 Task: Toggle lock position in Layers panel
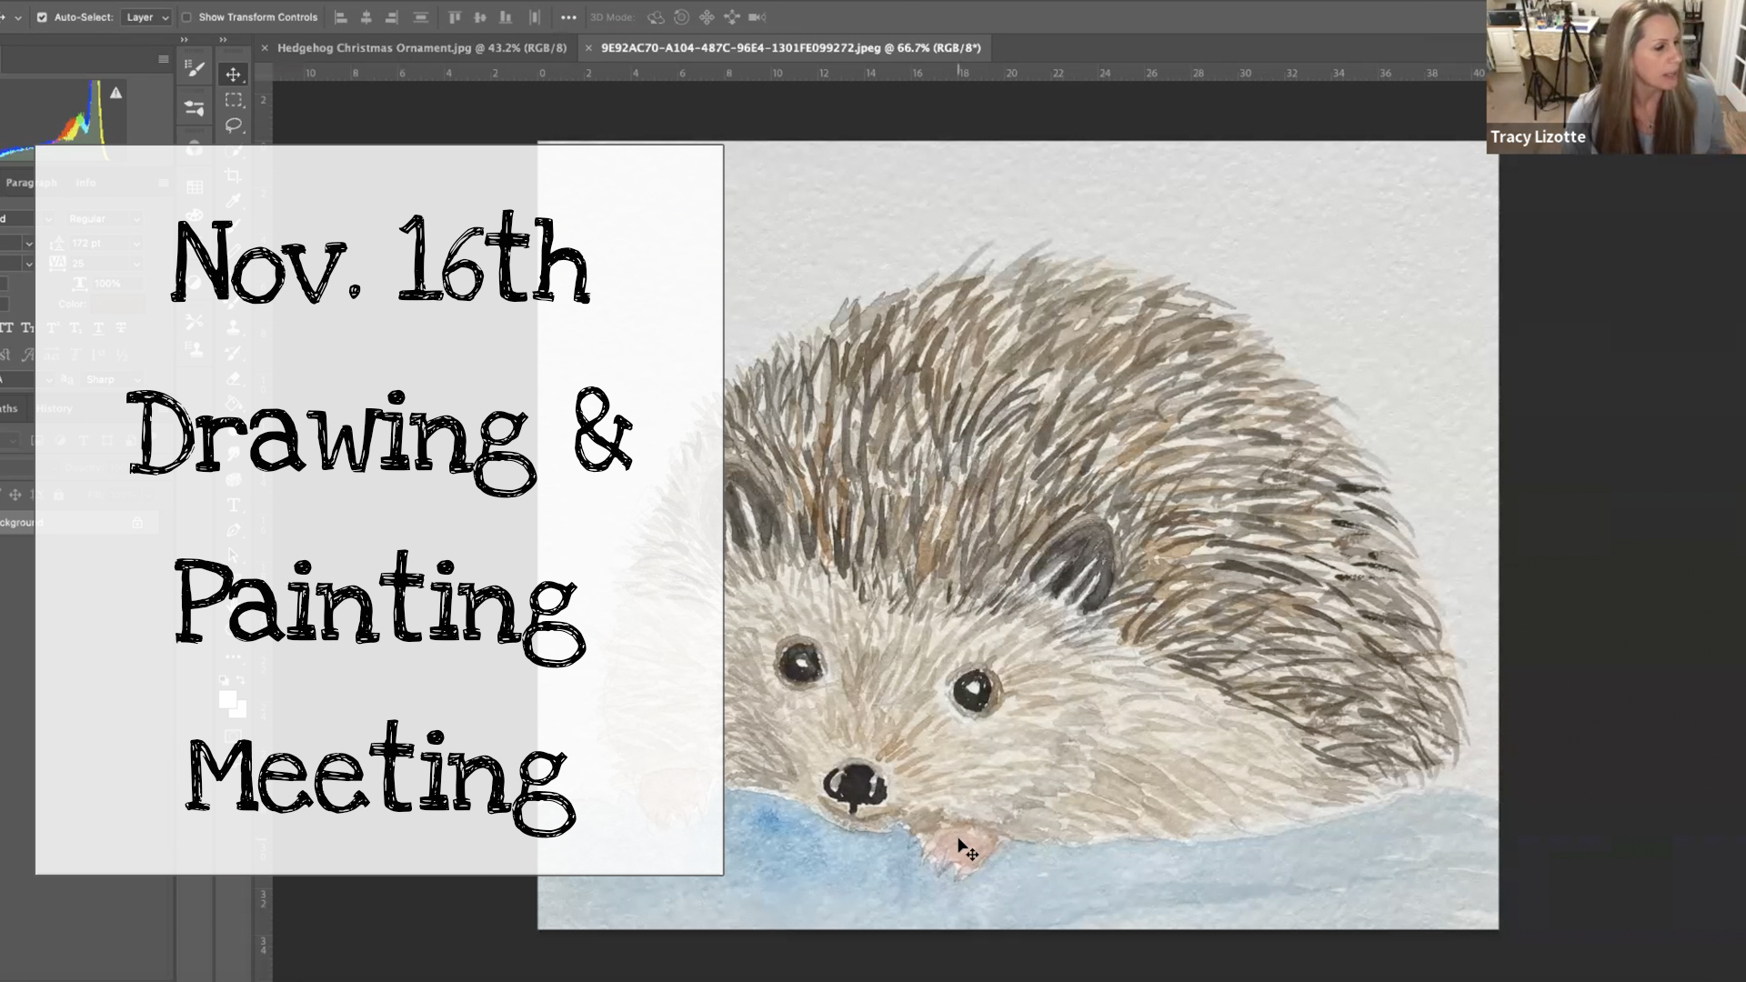15,495
